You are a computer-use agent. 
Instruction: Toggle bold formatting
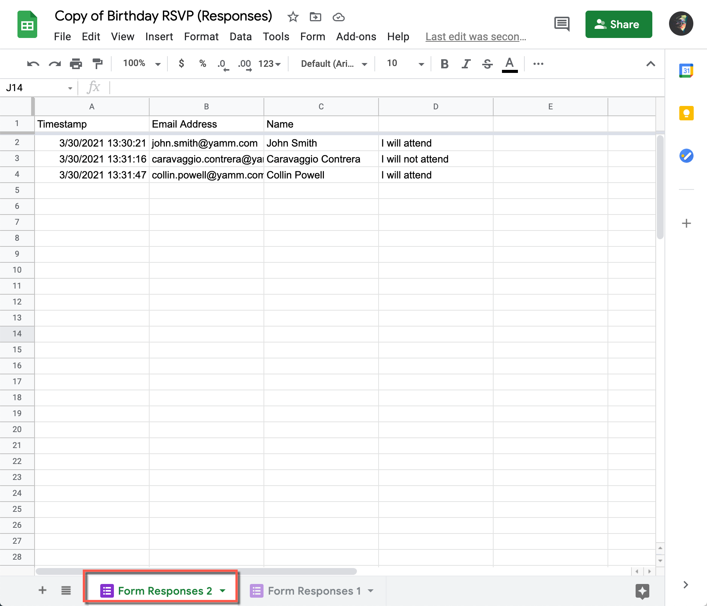click(444, 64)
